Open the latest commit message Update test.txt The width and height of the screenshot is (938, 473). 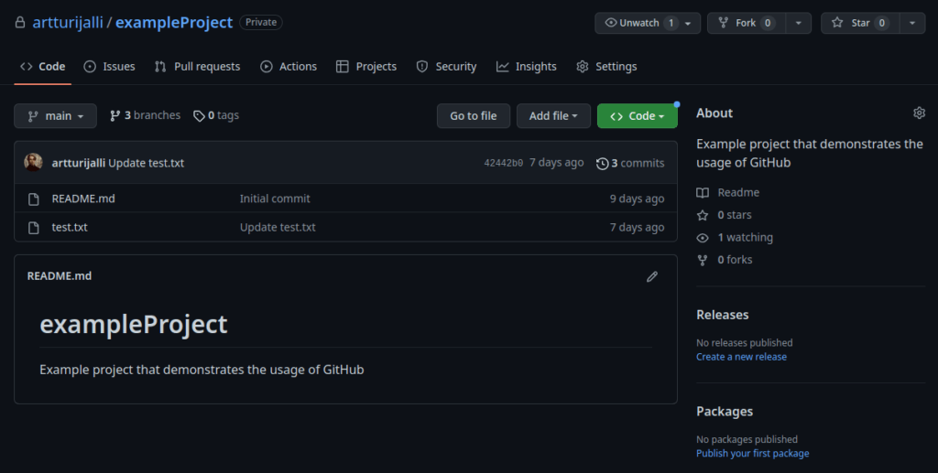pos(146,163)
